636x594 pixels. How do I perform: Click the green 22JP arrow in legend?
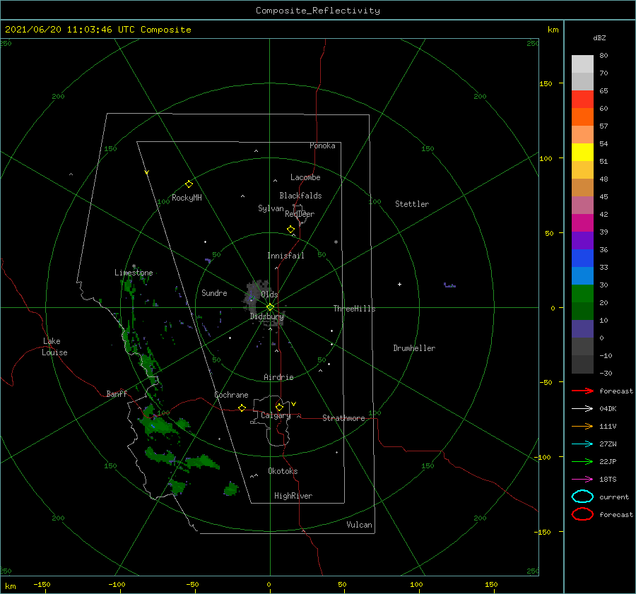(582, 461)
